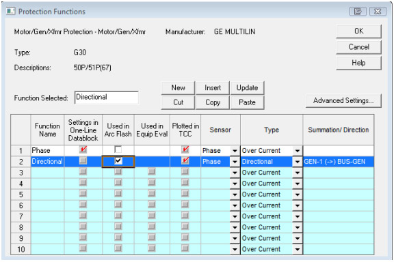Toggle Used in Equip Eval checkbox in row 4
The height and width of the screenshot is (262, 396).
click(x=152, y=183)
